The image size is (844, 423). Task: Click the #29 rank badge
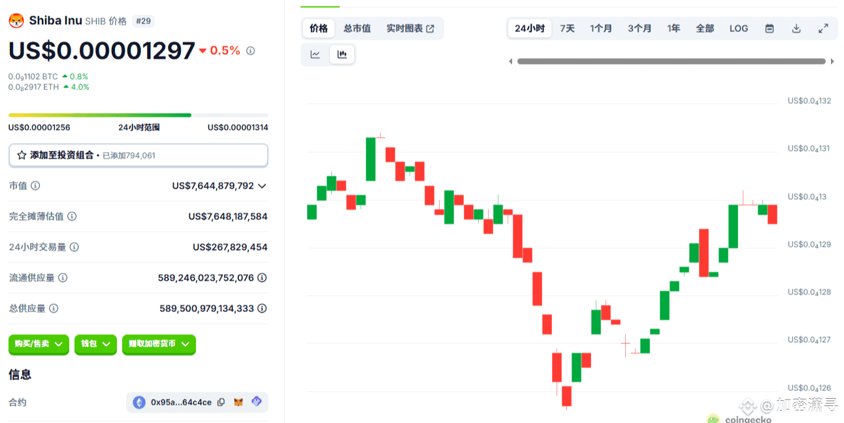tap(143, 21)
